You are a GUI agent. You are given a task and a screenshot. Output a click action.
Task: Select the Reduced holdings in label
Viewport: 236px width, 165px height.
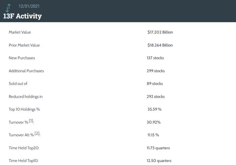[x=25, y=97]
